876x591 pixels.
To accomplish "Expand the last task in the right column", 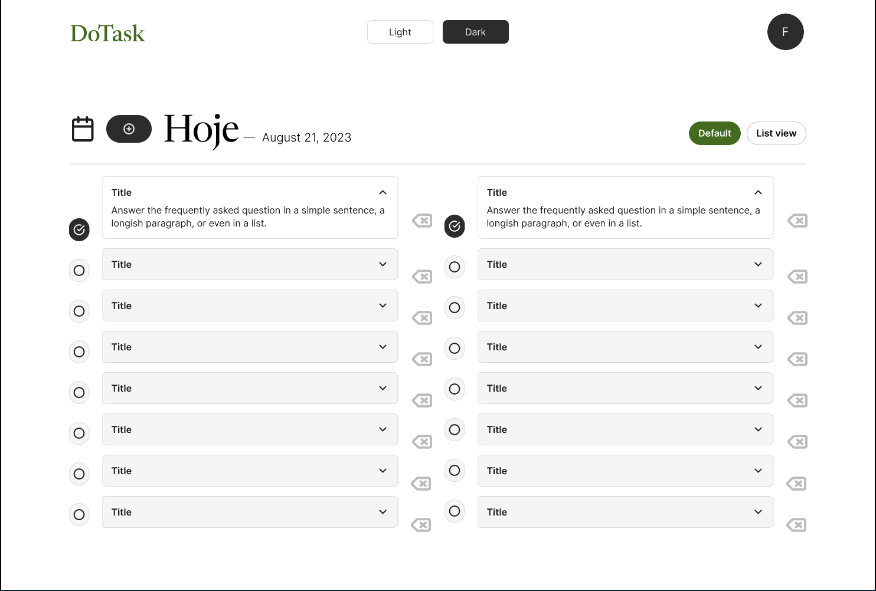I will 758,512.
